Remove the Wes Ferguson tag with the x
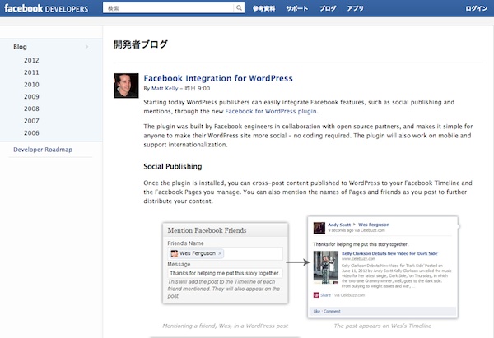The image size is (494, 338). point(220,254)
